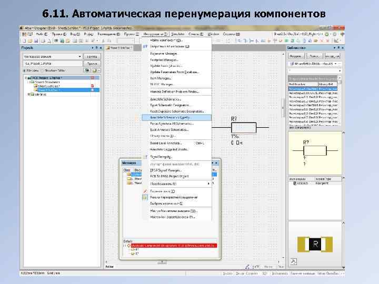
Task: Click the Search button in Libraries panel
Action: pos(314,56)
